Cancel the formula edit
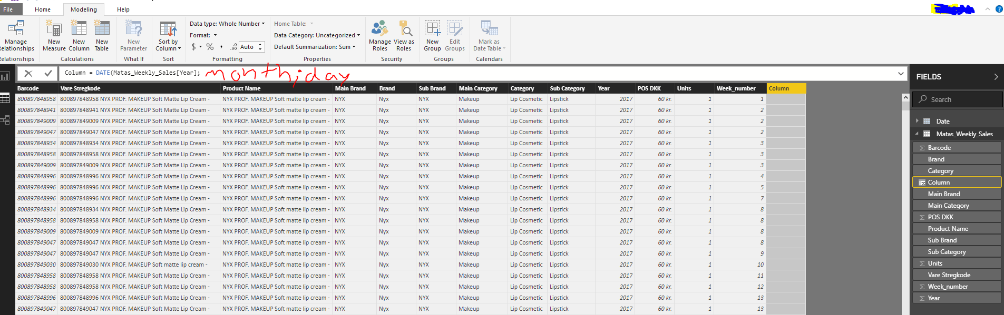Image resolution: width=1004 pixels, height=315 pixels. tap(28, 74)
